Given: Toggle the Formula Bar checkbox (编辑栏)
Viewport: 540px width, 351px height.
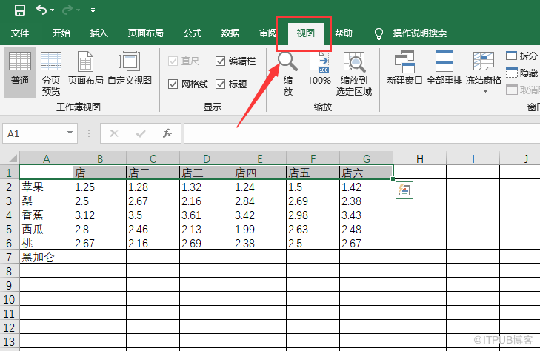Looking at the screenshot, I should pos(221,61).
